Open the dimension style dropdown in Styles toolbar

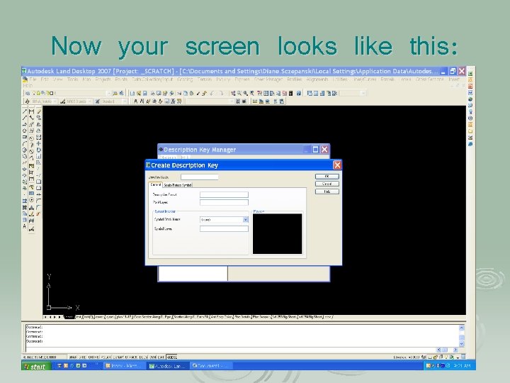89,101
